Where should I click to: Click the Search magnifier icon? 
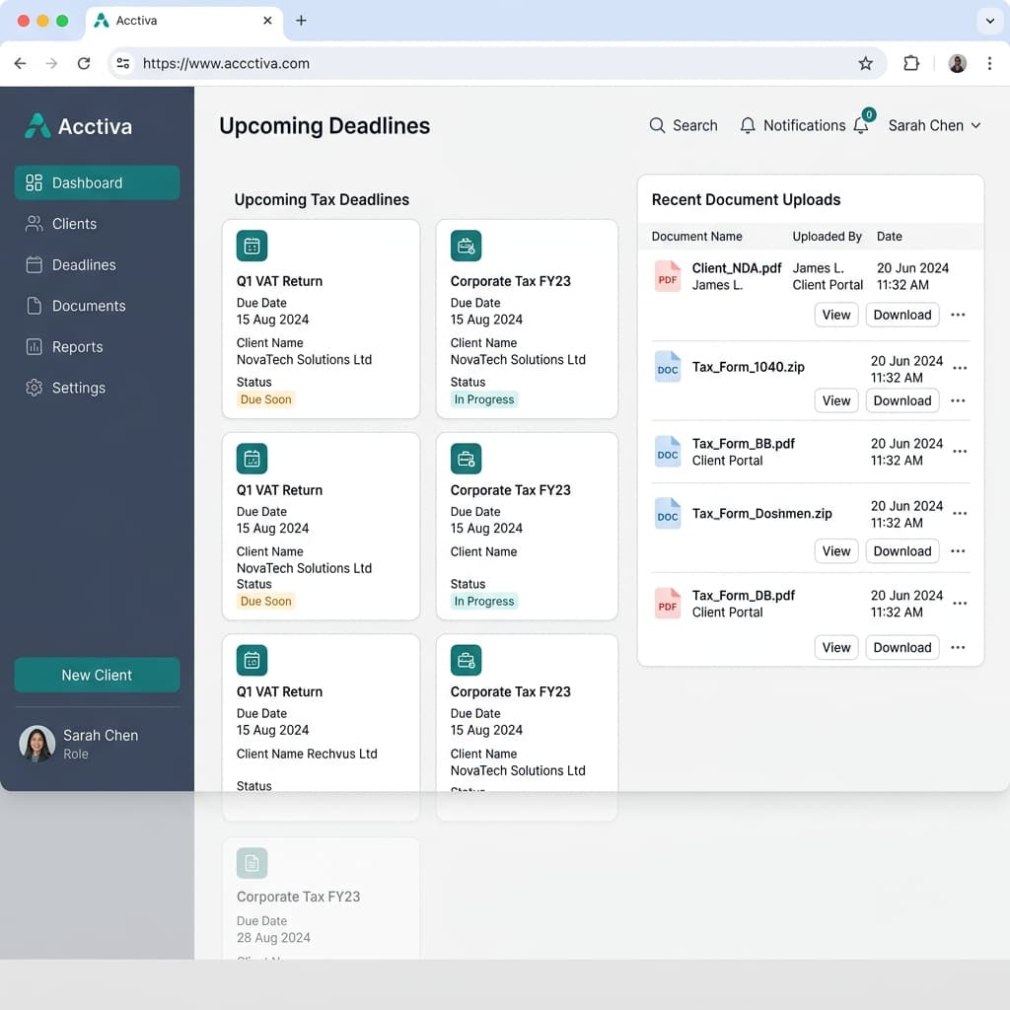[657, 125]
